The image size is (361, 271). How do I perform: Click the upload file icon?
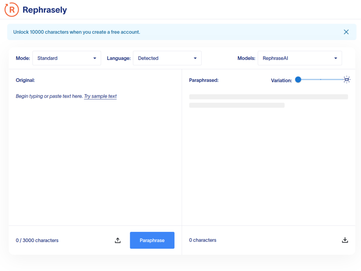click(118, 240)
